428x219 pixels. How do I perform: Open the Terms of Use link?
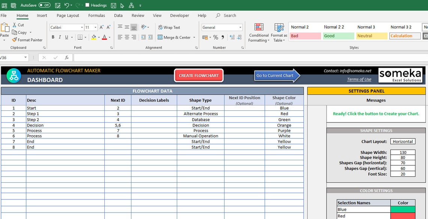coord(359,79)
